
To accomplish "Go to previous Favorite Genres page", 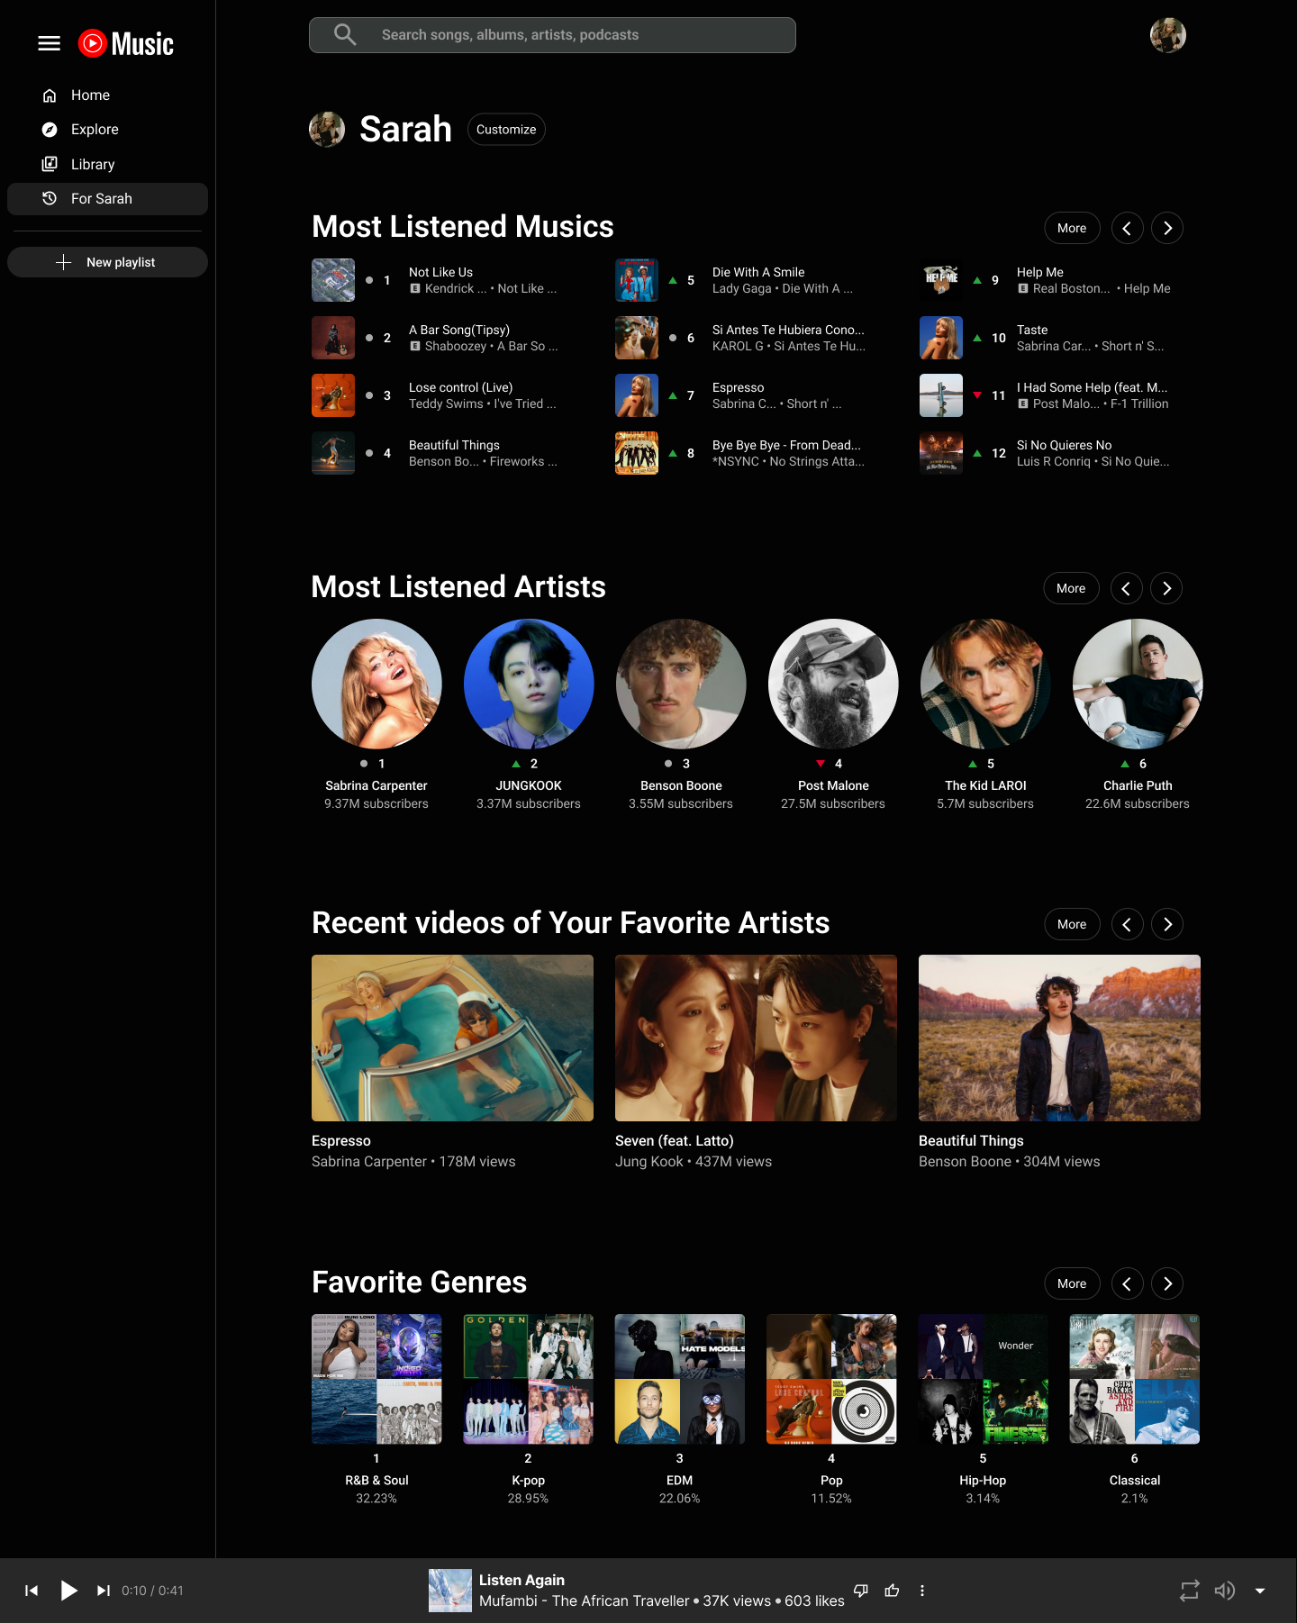I will (x=1128, y=1283).
